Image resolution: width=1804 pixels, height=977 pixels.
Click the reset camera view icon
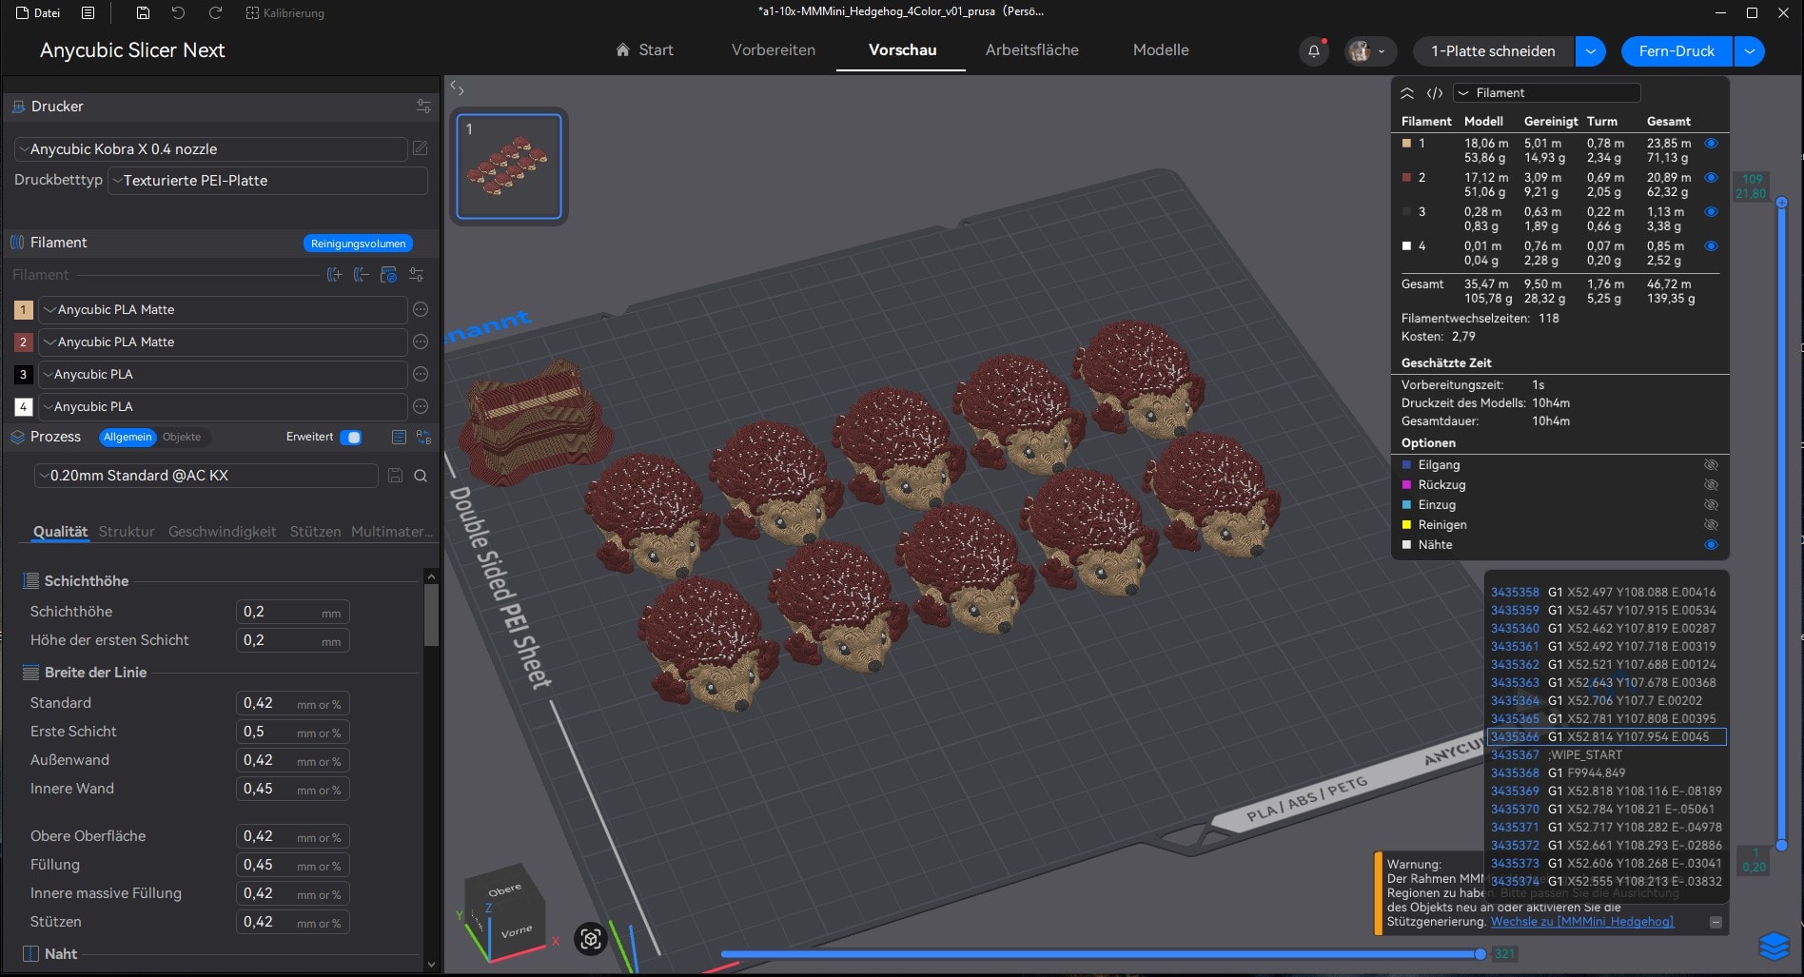tap(591, 940)
